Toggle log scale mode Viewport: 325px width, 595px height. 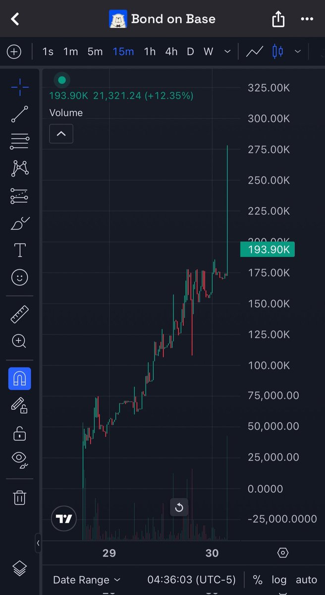[279, 580]
